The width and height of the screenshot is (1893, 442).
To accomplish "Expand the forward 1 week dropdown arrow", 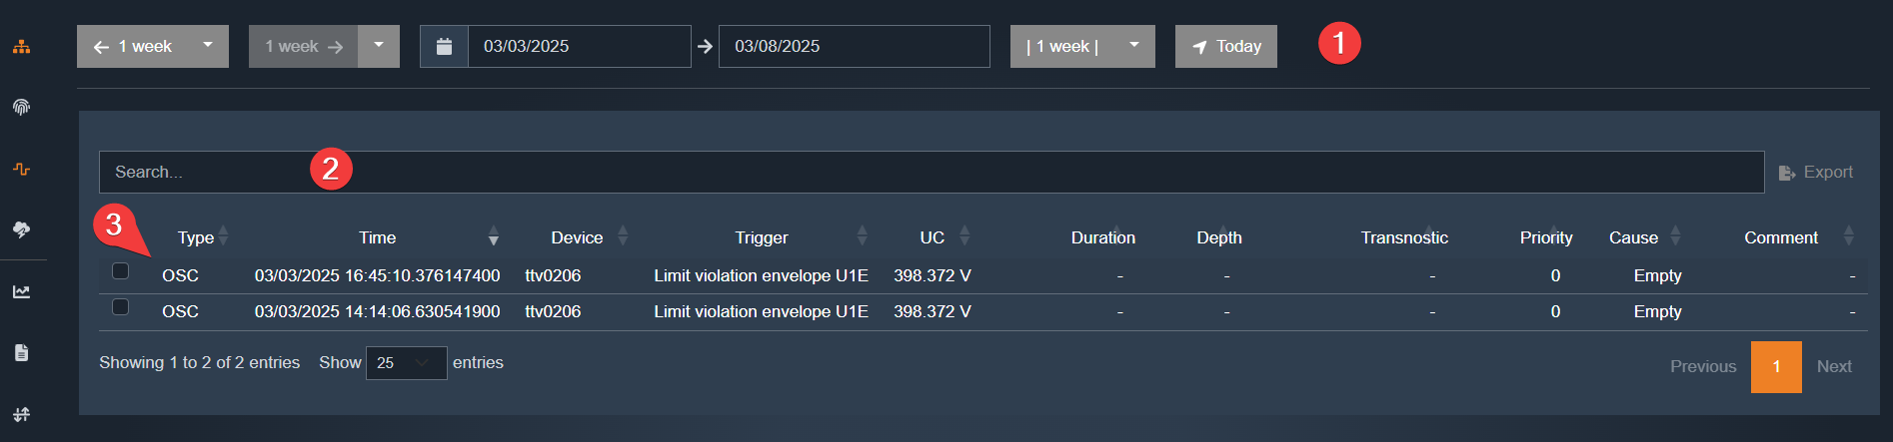I will (x=379, y=46).
